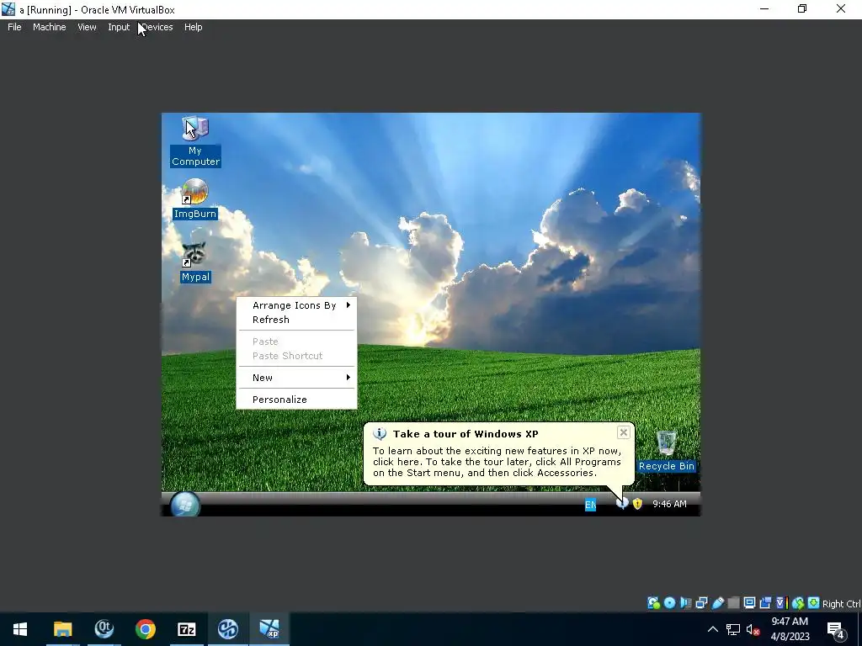Click the audio indicator in VirtualBox status bar

(x=685, y=602)
